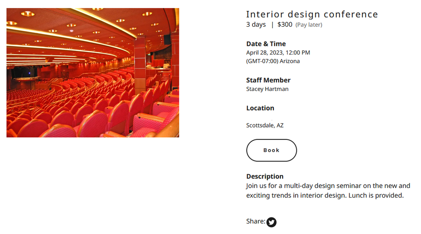
Task: Open the red auditorium seating photo
Action: (93, 73)
